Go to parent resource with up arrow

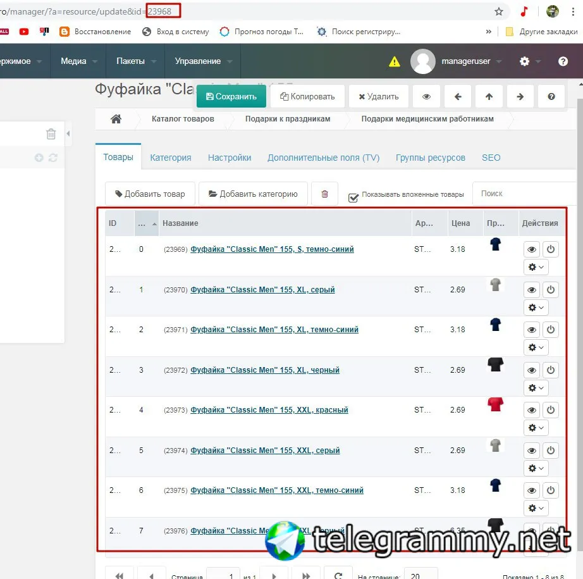tap(489, 96)
